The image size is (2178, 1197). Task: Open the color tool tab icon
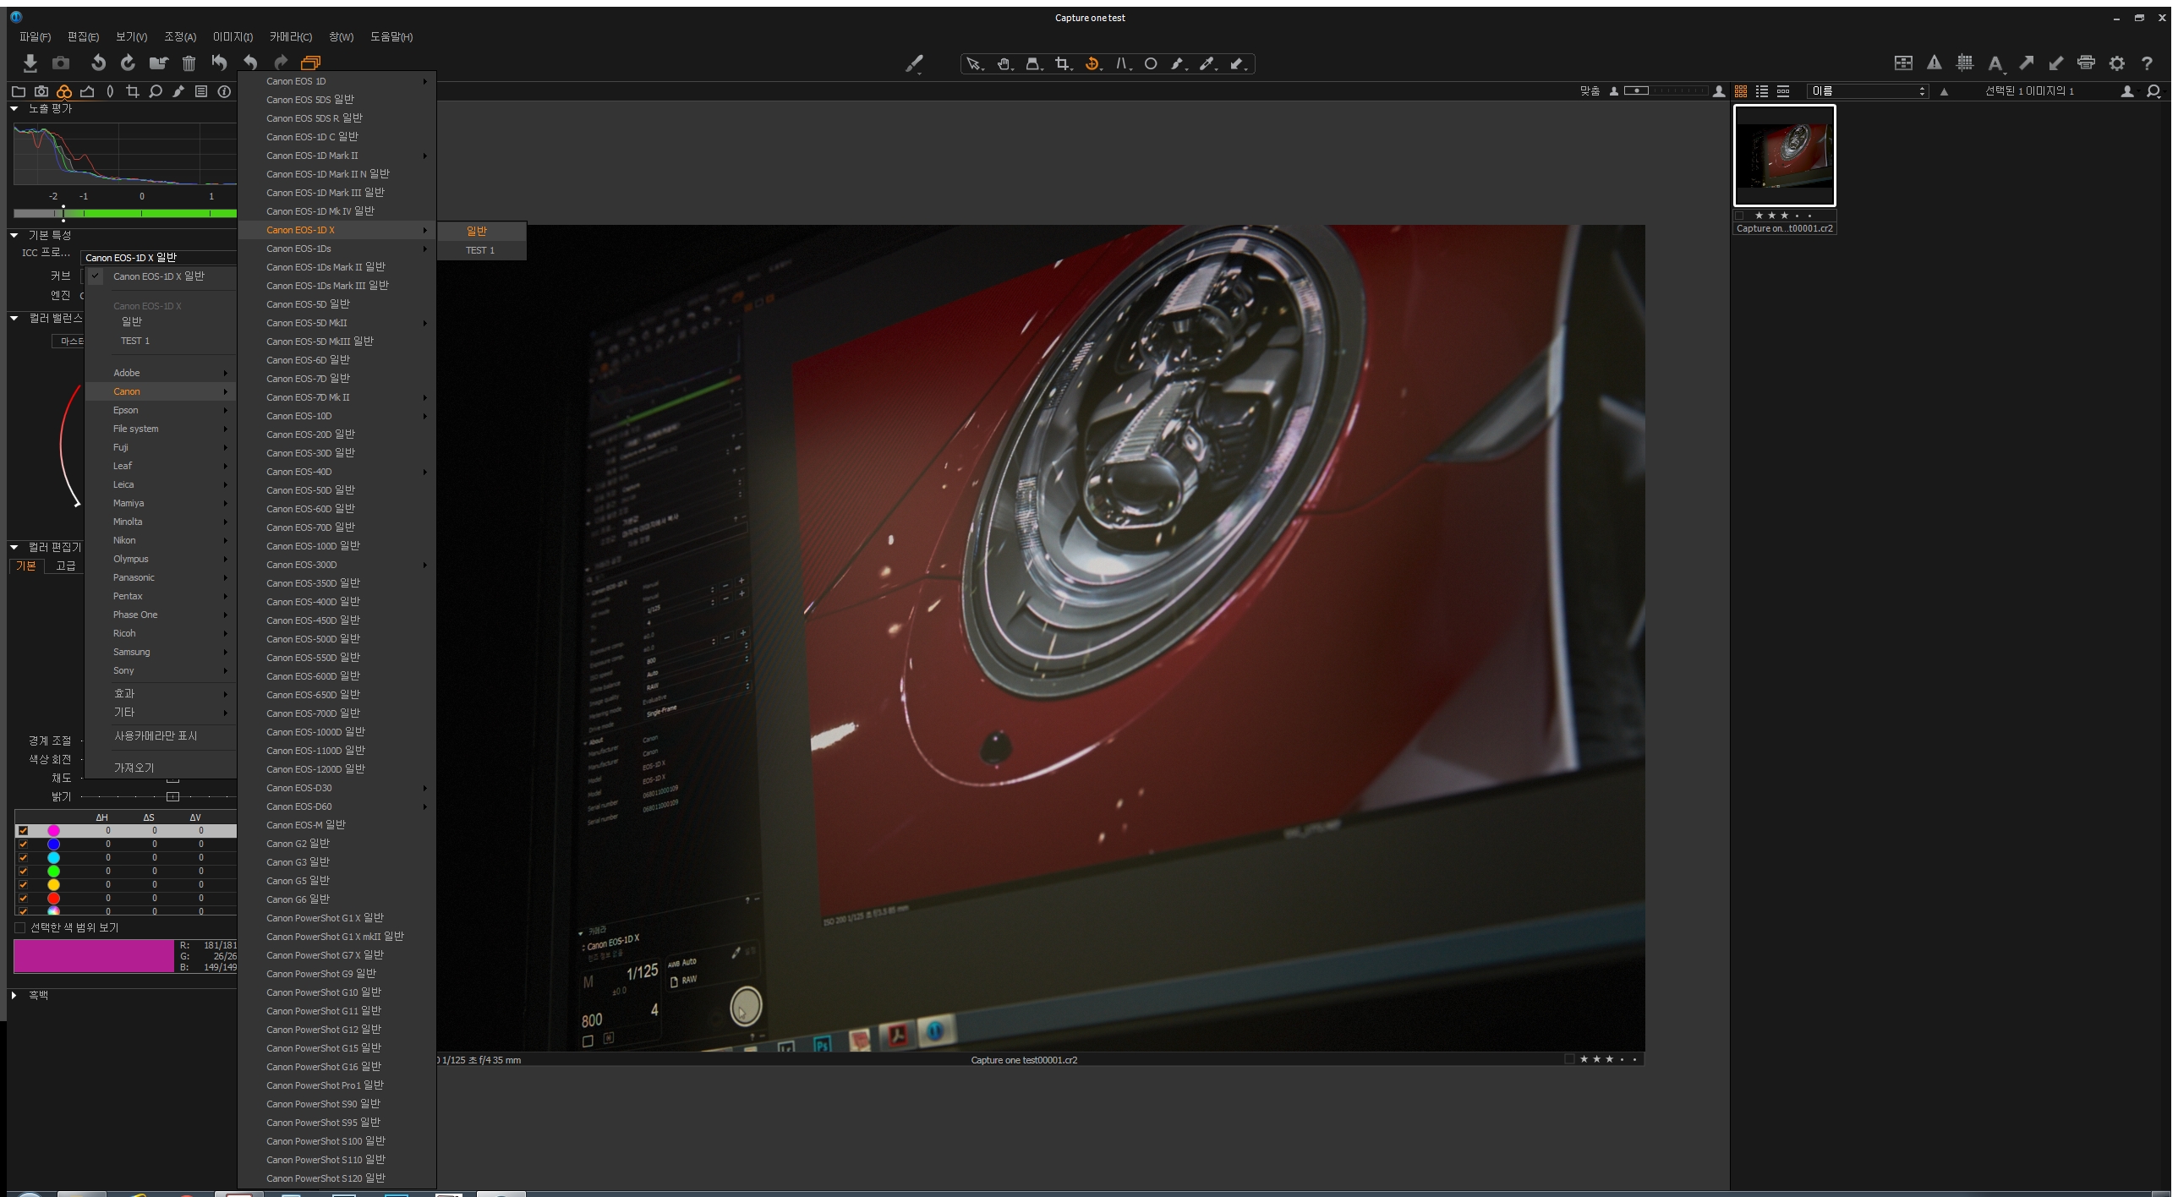64,91
